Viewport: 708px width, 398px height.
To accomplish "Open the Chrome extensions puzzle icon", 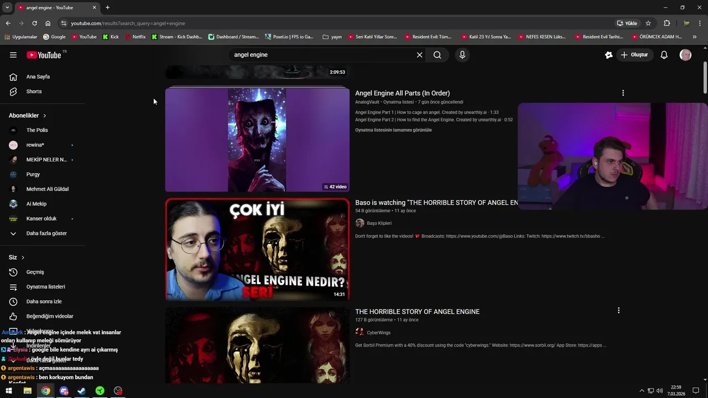I will (667, 23).
